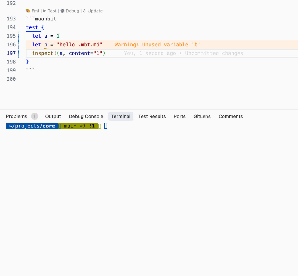This screenshot has height=276, width=298.
Task: Click the Debug bug icon
Action: coord(62,11)
